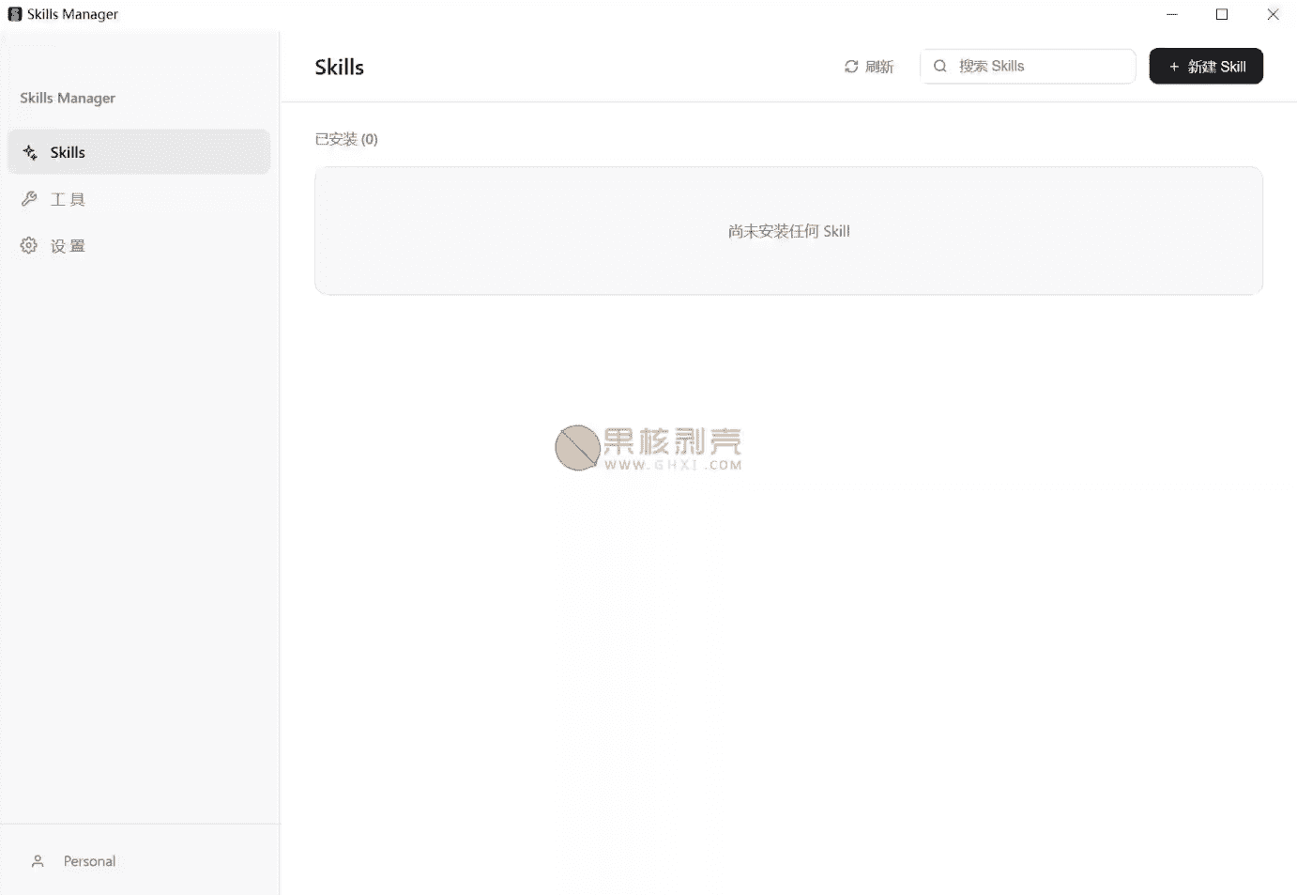The image size is (1297, 895).
Task: Click the 尚未安装任何 Skill empty panel
Action: (788, 230)
